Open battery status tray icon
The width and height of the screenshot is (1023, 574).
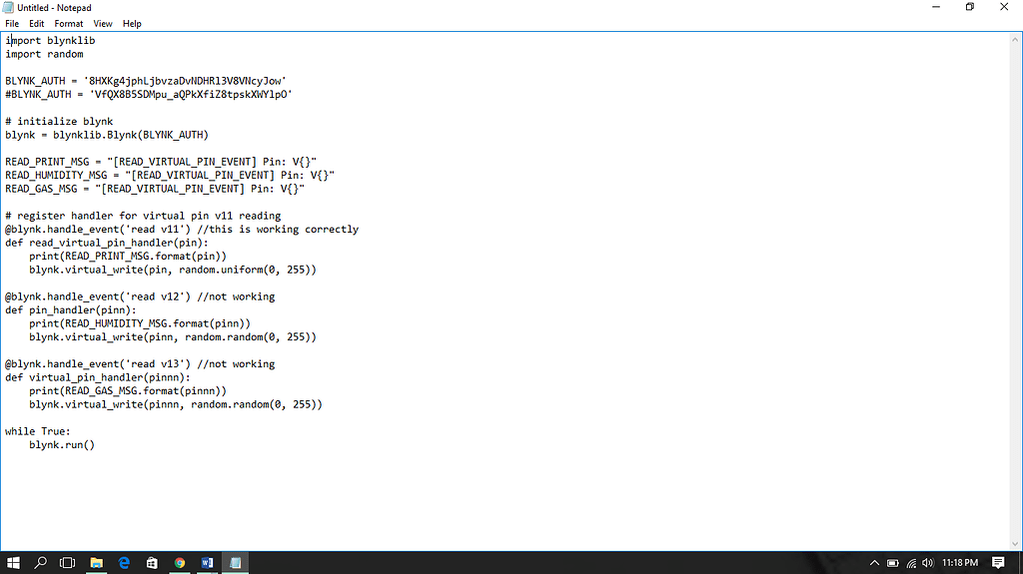[x=892, y=563]
